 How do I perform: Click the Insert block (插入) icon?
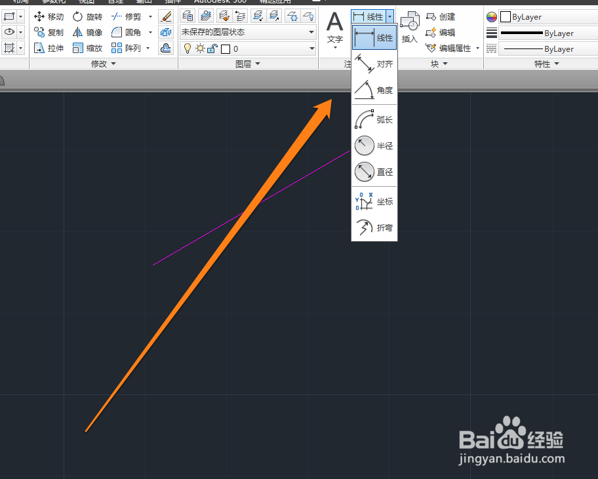[410, 27]
